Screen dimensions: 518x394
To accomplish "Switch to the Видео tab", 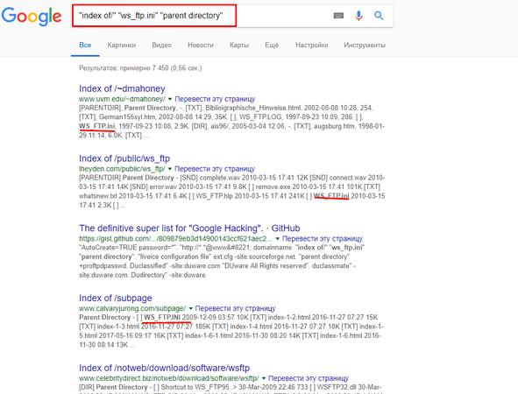I will click(x=161, y=46).
